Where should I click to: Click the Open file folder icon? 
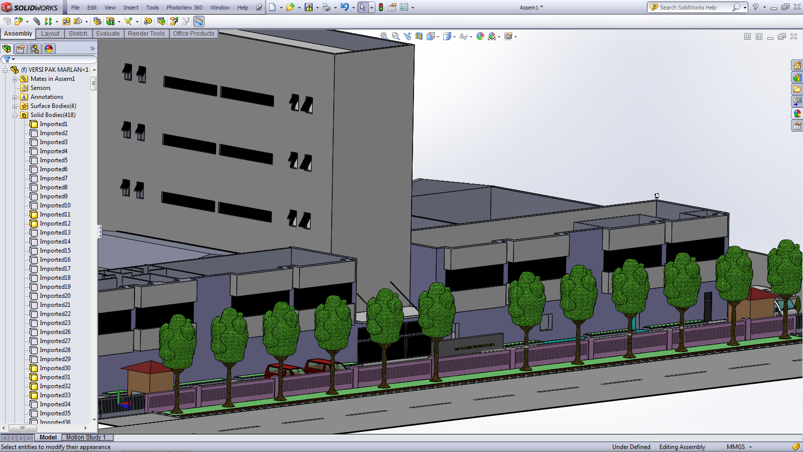(290, 7)
